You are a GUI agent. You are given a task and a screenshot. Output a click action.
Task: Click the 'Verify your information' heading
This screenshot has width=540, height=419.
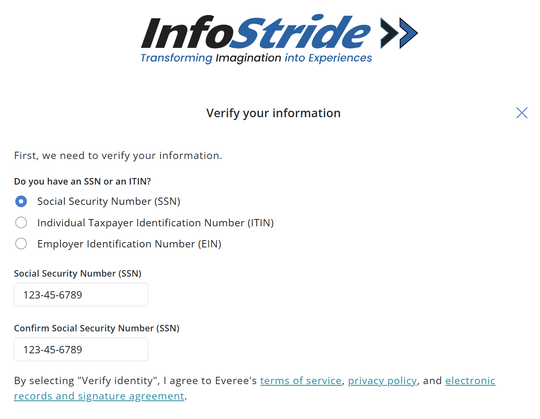(x=273, y=113)
